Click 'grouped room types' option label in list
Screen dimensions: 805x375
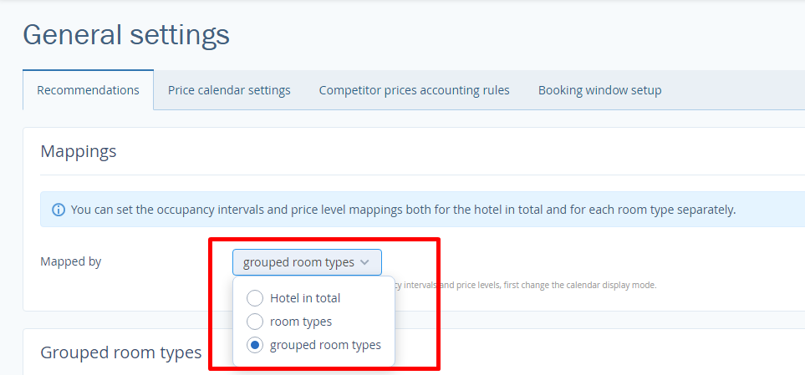click(325, 345)
